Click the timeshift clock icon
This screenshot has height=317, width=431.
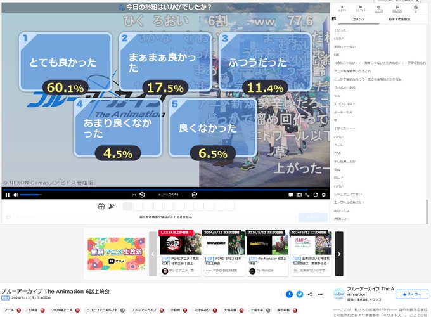point(289,294)
